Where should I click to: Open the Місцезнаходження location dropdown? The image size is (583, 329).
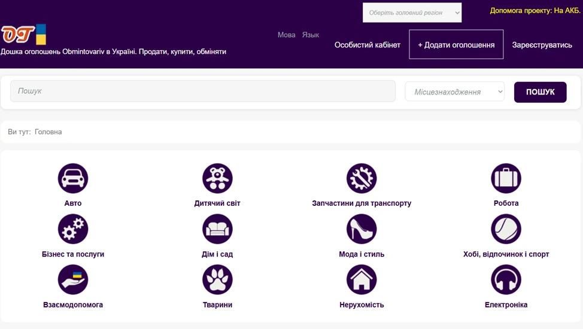tap(454, 92)
